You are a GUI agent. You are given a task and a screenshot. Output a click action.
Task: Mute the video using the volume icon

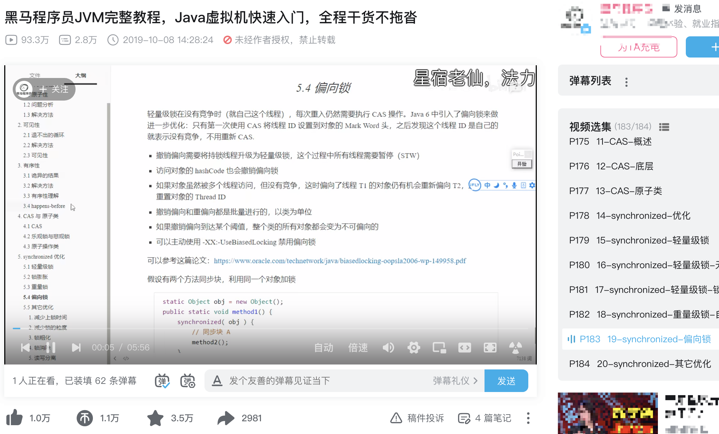pos(388,348)
